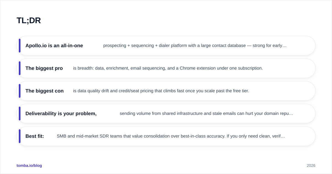332x174 pixels.
Task: Click the purple bar next to The biggest con
Action: pos(20,91)
